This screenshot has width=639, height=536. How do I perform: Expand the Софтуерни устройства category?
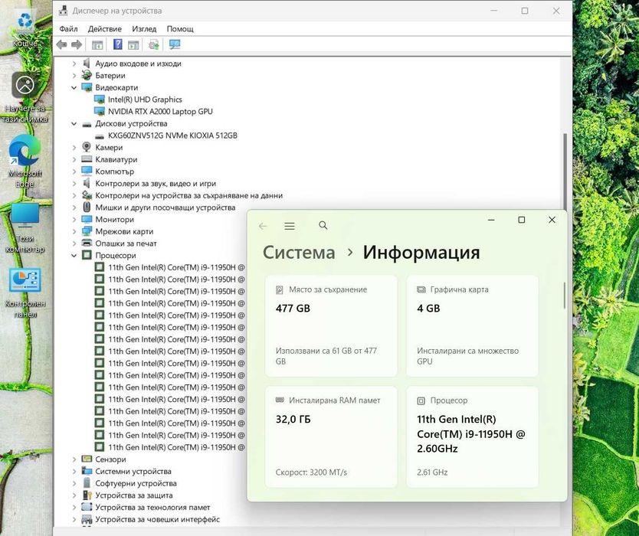pos(74,483)
